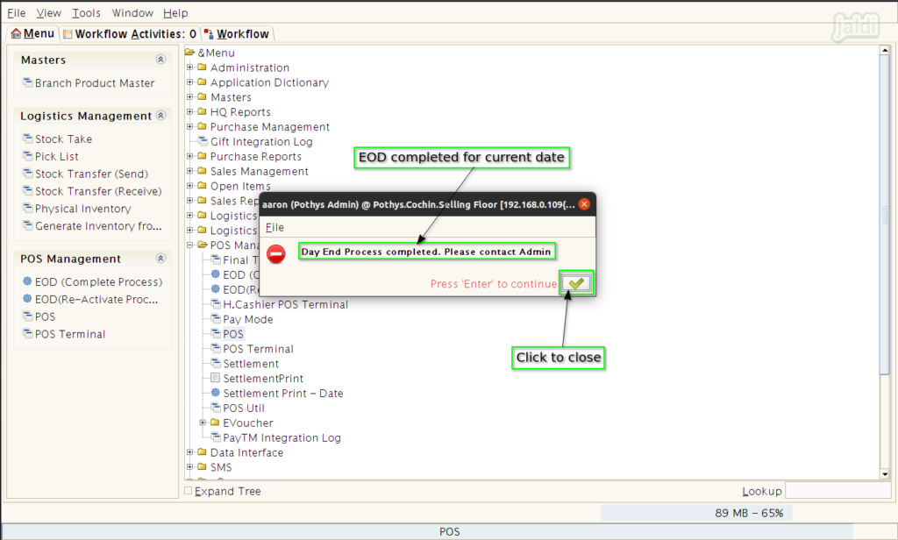The height and width of the screenshot is (540, 898).
Task: Click the Lookup search field
Action: 837,491
